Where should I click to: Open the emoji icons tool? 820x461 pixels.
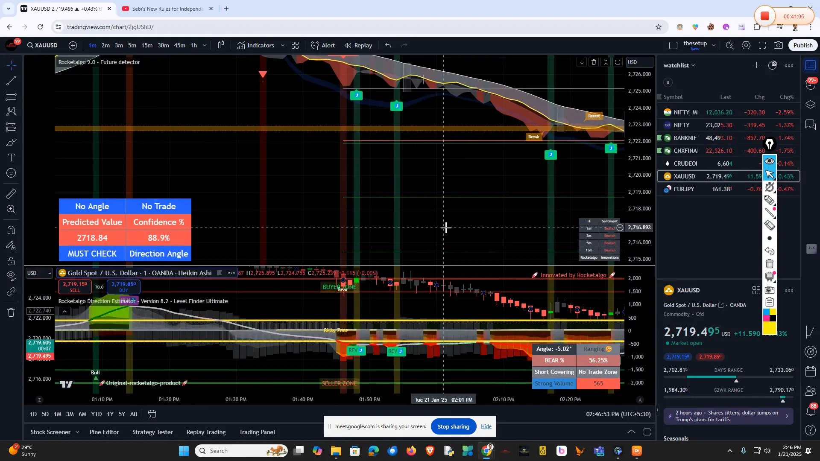[12, 173]
